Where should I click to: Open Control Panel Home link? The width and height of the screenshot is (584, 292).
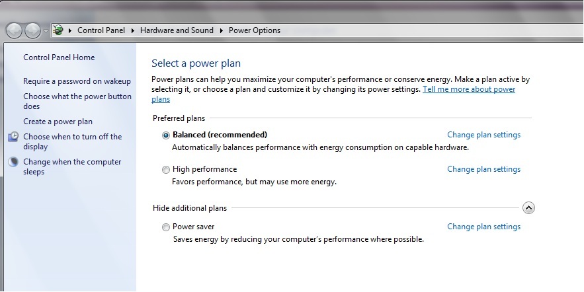point(59,57)
